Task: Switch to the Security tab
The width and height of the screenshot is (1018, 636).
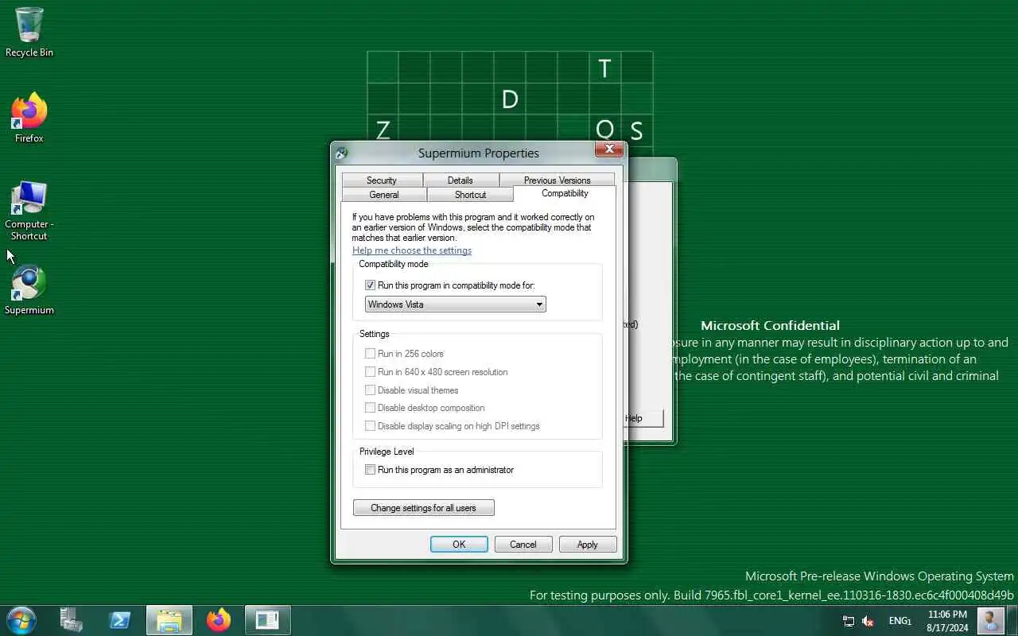Action: tap(382, 180)
